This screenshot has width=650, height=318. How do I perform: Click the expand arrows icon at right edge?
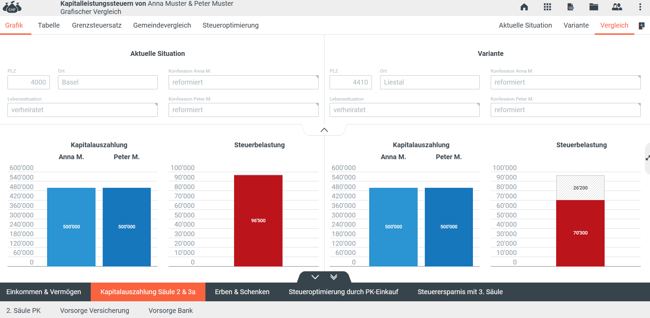[647, 158]
